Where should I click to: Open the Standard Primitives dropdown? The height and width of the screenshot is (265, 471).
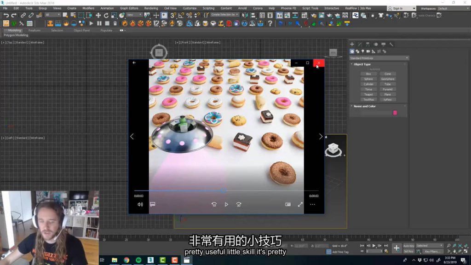pyautogui.click(x=379, y=58)
